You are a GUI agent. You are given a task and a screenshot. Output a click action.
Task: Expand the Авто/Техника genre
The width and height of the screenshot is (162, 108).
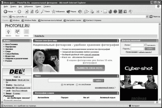click(4, 44)
